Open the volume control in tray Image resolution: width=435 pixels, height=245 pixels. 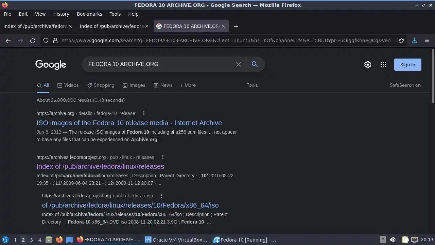[393, 240]
